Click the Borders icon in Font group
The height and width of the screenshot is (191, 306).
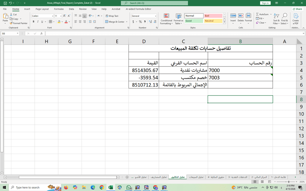click(x=51, y=21)
